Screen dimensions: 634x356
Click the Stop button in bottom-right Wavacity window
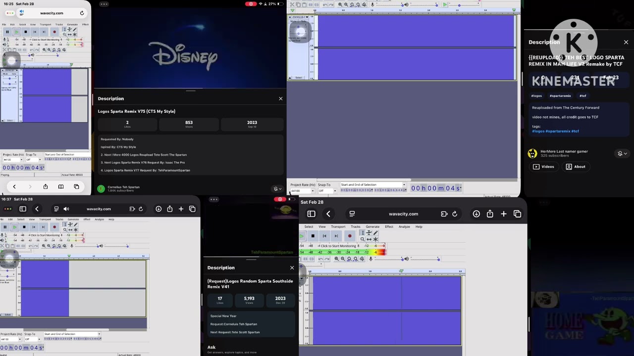coord(313,236)
